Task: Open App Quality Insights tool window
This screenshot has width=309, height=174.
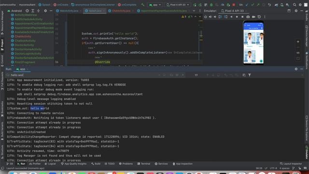Action: pyautogui.click(x=73, y=164)
